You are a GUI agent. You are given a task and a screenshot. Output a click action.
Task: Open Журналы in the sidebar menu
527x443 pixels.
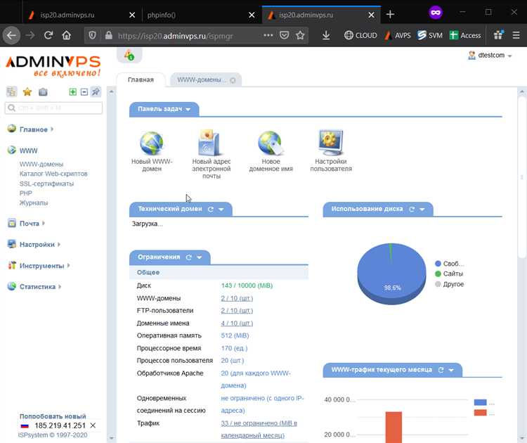point(34,203)
